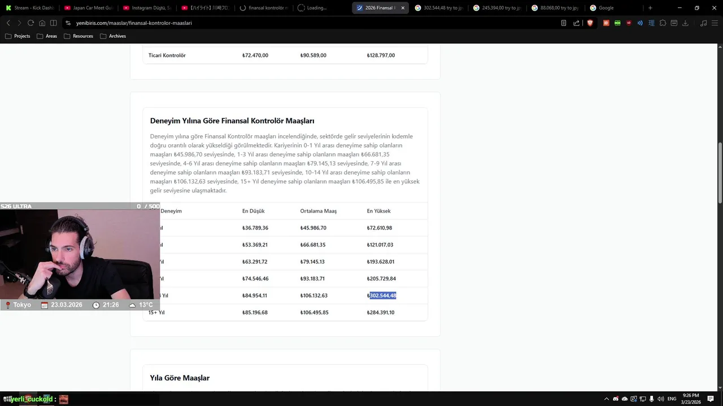Switch to the Japan Car Meet tab
This screenshot has height=406, width=723.
pyautogui.click(x=88, y=8)
